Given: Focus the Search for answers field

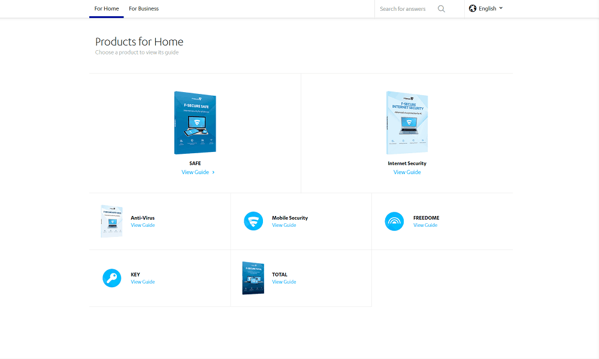Looking at the screenshot, I should pyautogui.click(x=407, y=9).
